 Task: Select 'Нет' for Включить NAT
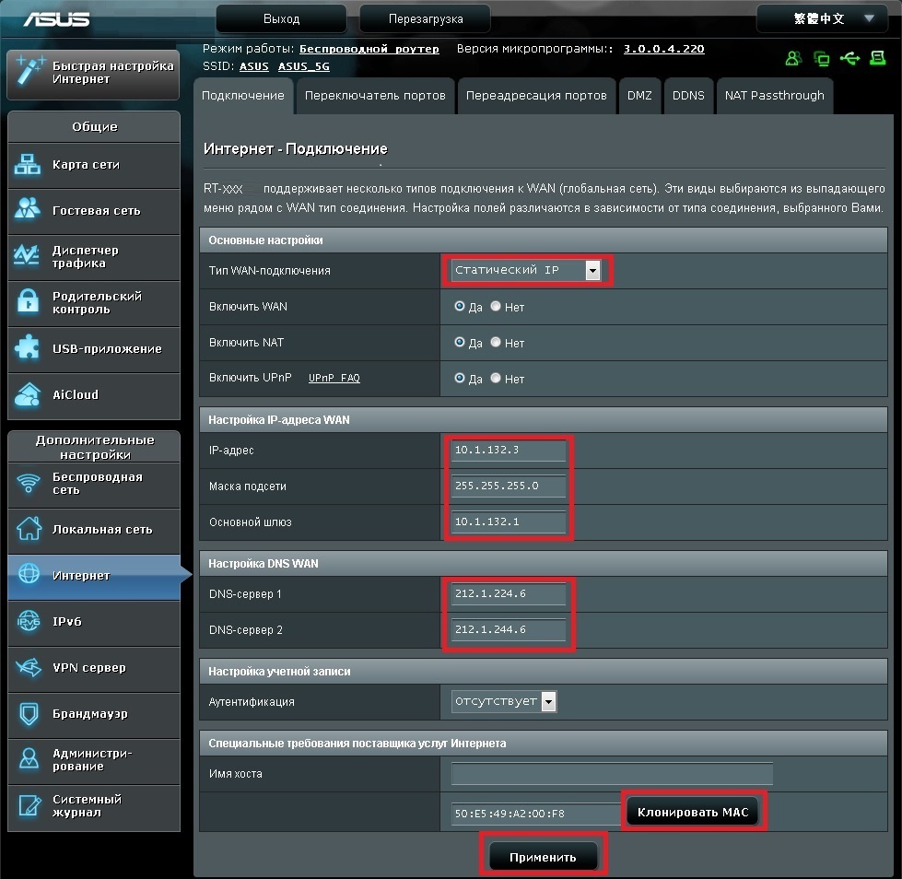point(496,343)
